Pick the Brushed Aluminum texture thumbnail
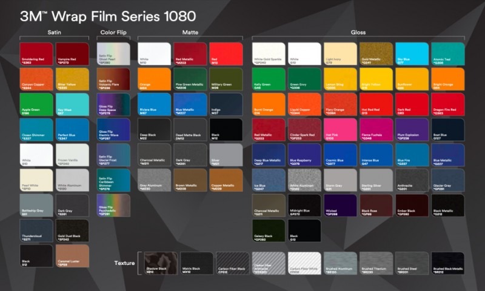The width and height of the screenshot is (485, 291). point(341,263)
